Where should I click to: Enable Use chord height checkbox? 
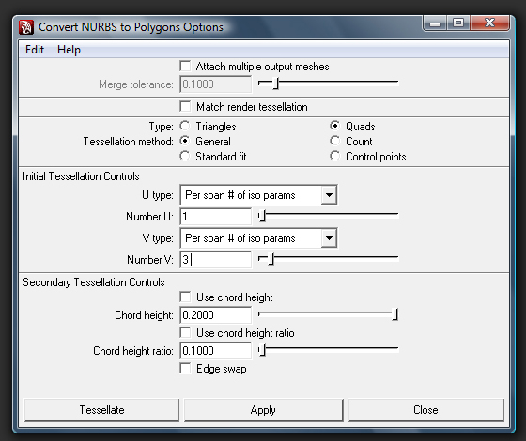tap(185, 297)
